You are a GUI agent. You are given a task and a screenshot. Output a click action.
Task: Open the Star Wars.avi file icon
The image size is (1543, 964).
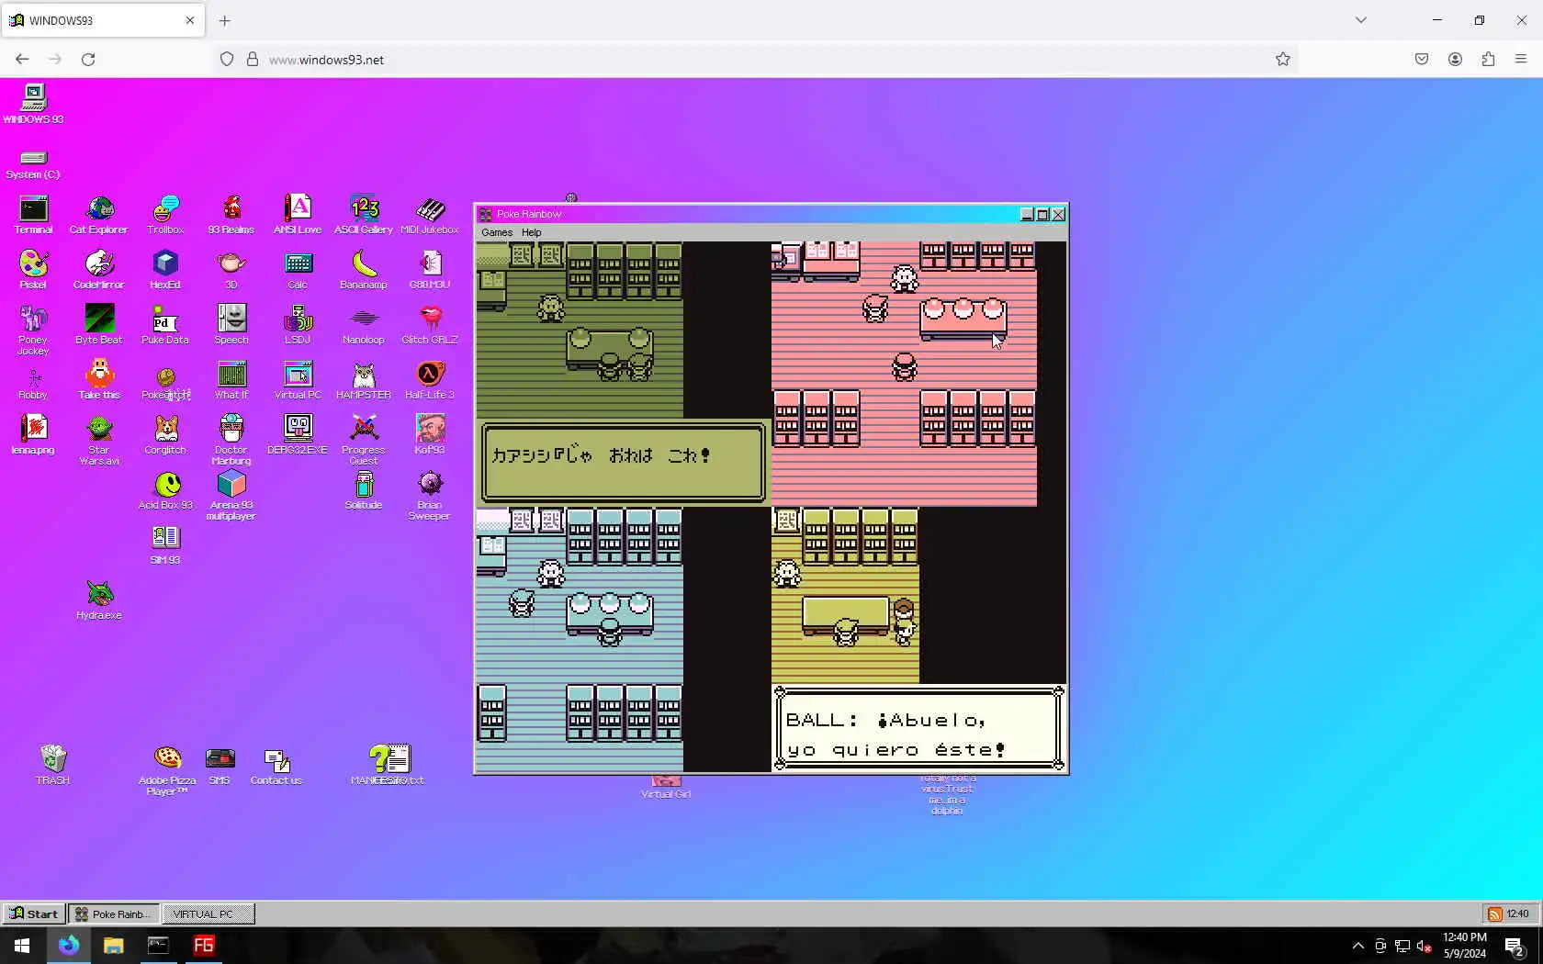(x=99, y=440)
